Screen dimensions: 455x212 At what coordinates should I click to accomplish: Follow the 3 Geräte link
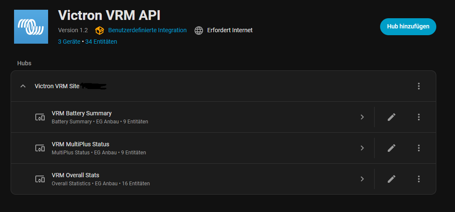(69, 42)
